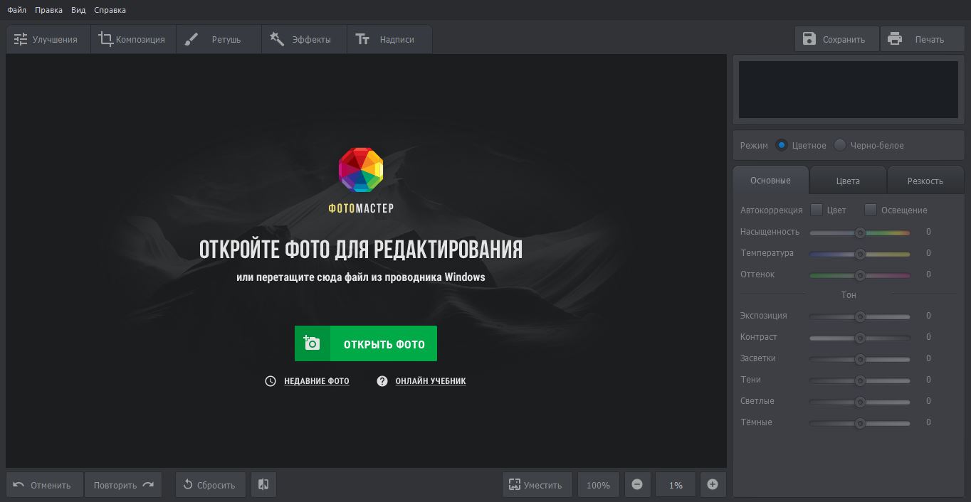The height and width of the screenshot is (502, 971).
Task: Open the Правка menu
Action: 48,10
